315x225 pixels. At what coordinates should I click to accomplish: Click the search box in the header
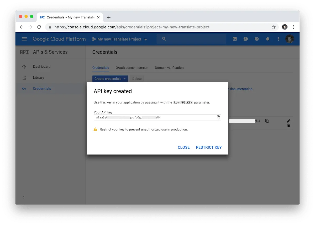pyautogui.click(x=191, y=39)
